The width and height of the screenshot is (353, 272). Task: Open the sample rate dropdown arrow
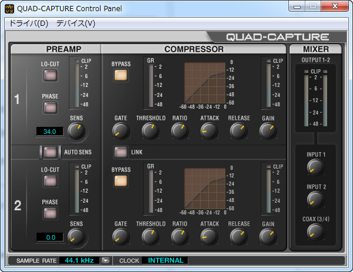point(105,260)
